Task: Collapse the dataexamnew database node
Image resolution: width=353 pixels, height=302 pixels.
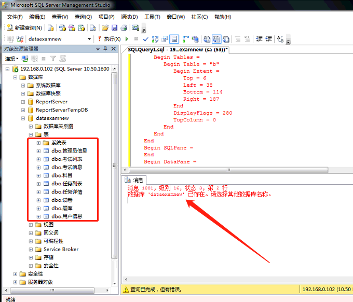Action: coord(23,118)
